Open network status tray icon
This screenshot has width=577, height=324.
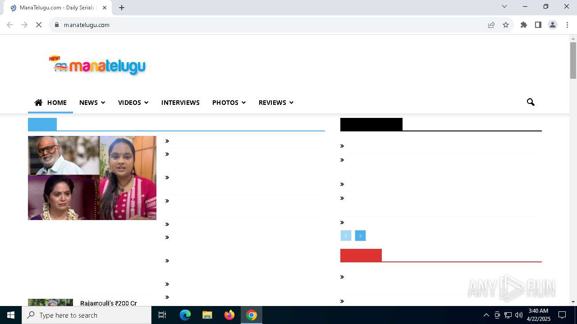[x=508, y=315]
